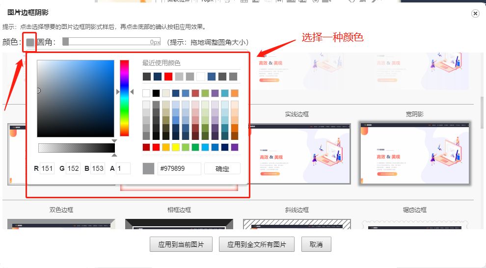
Task: Select yellow swatch in bright color row
Action: [x=176, y=147]
